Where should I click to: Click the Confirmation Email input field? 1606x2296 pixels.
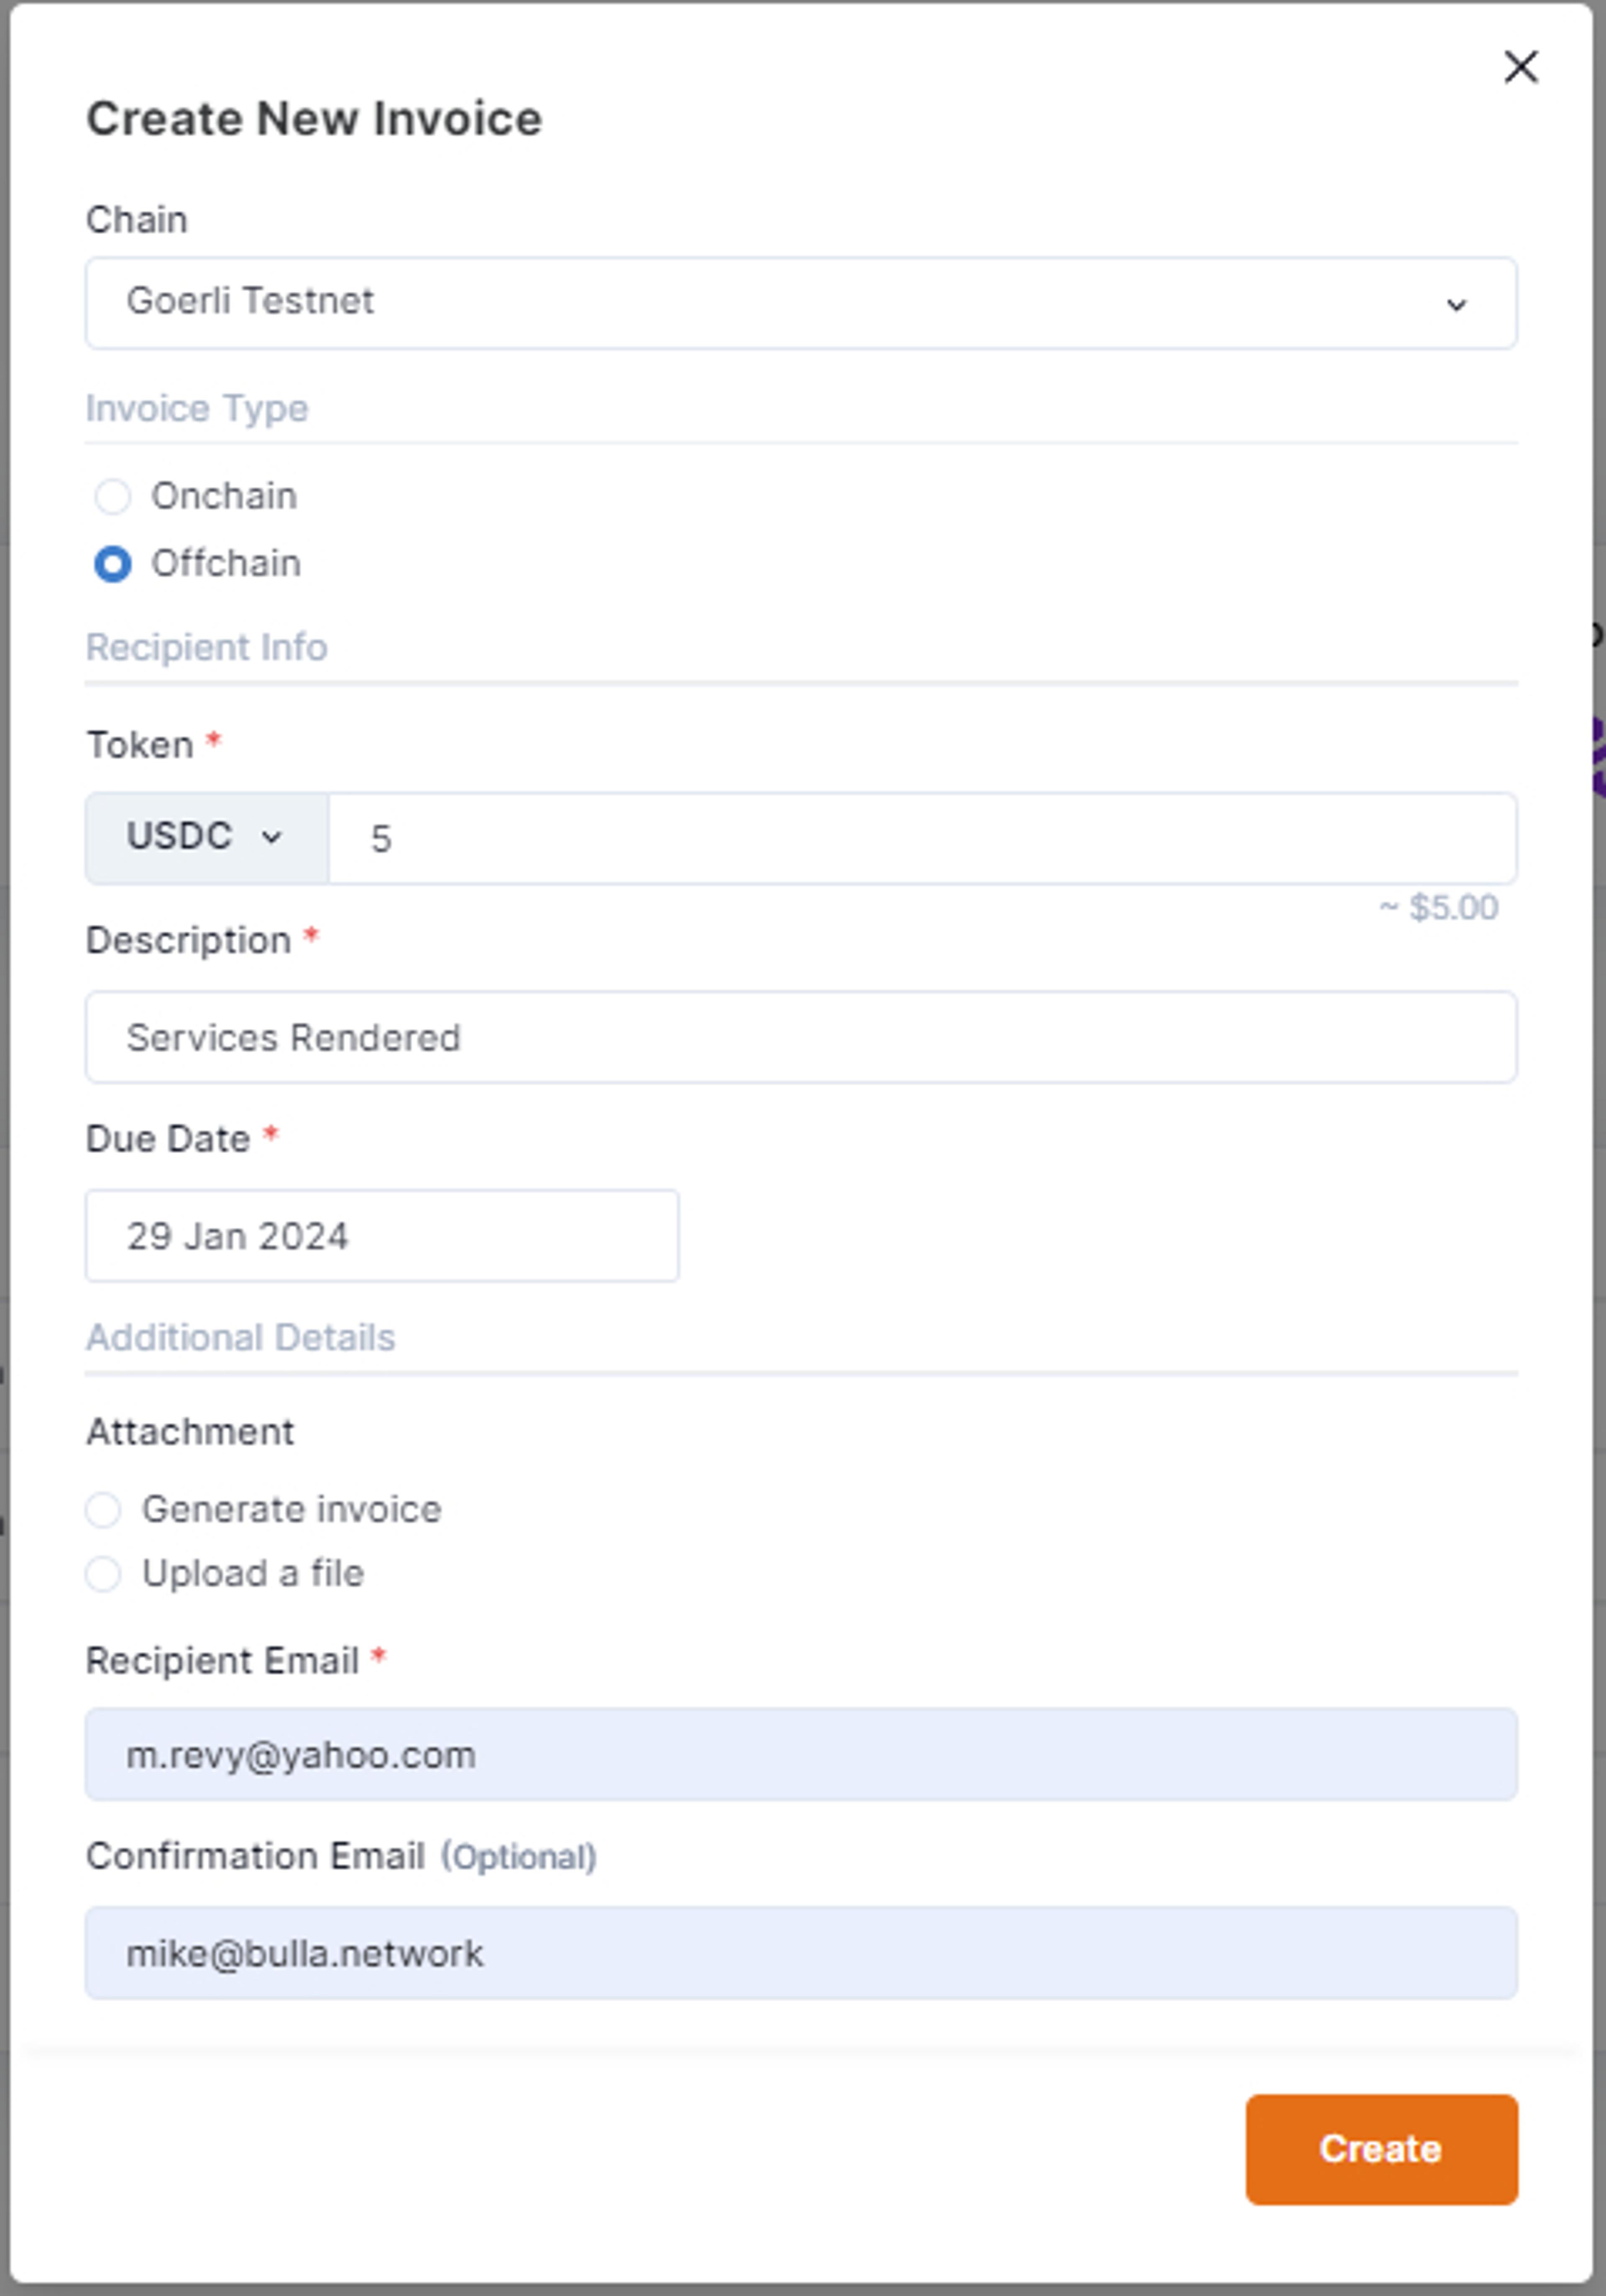tap(800, 1953)
